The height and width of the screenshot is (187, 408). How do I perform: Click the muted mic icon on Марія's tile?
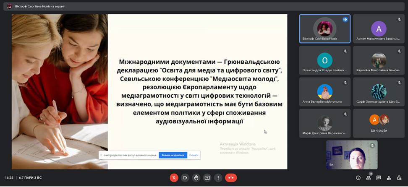tap(345, 114)
